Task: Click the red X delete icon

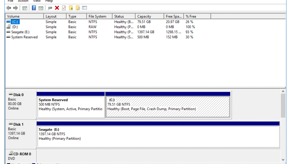Action: 57,8
